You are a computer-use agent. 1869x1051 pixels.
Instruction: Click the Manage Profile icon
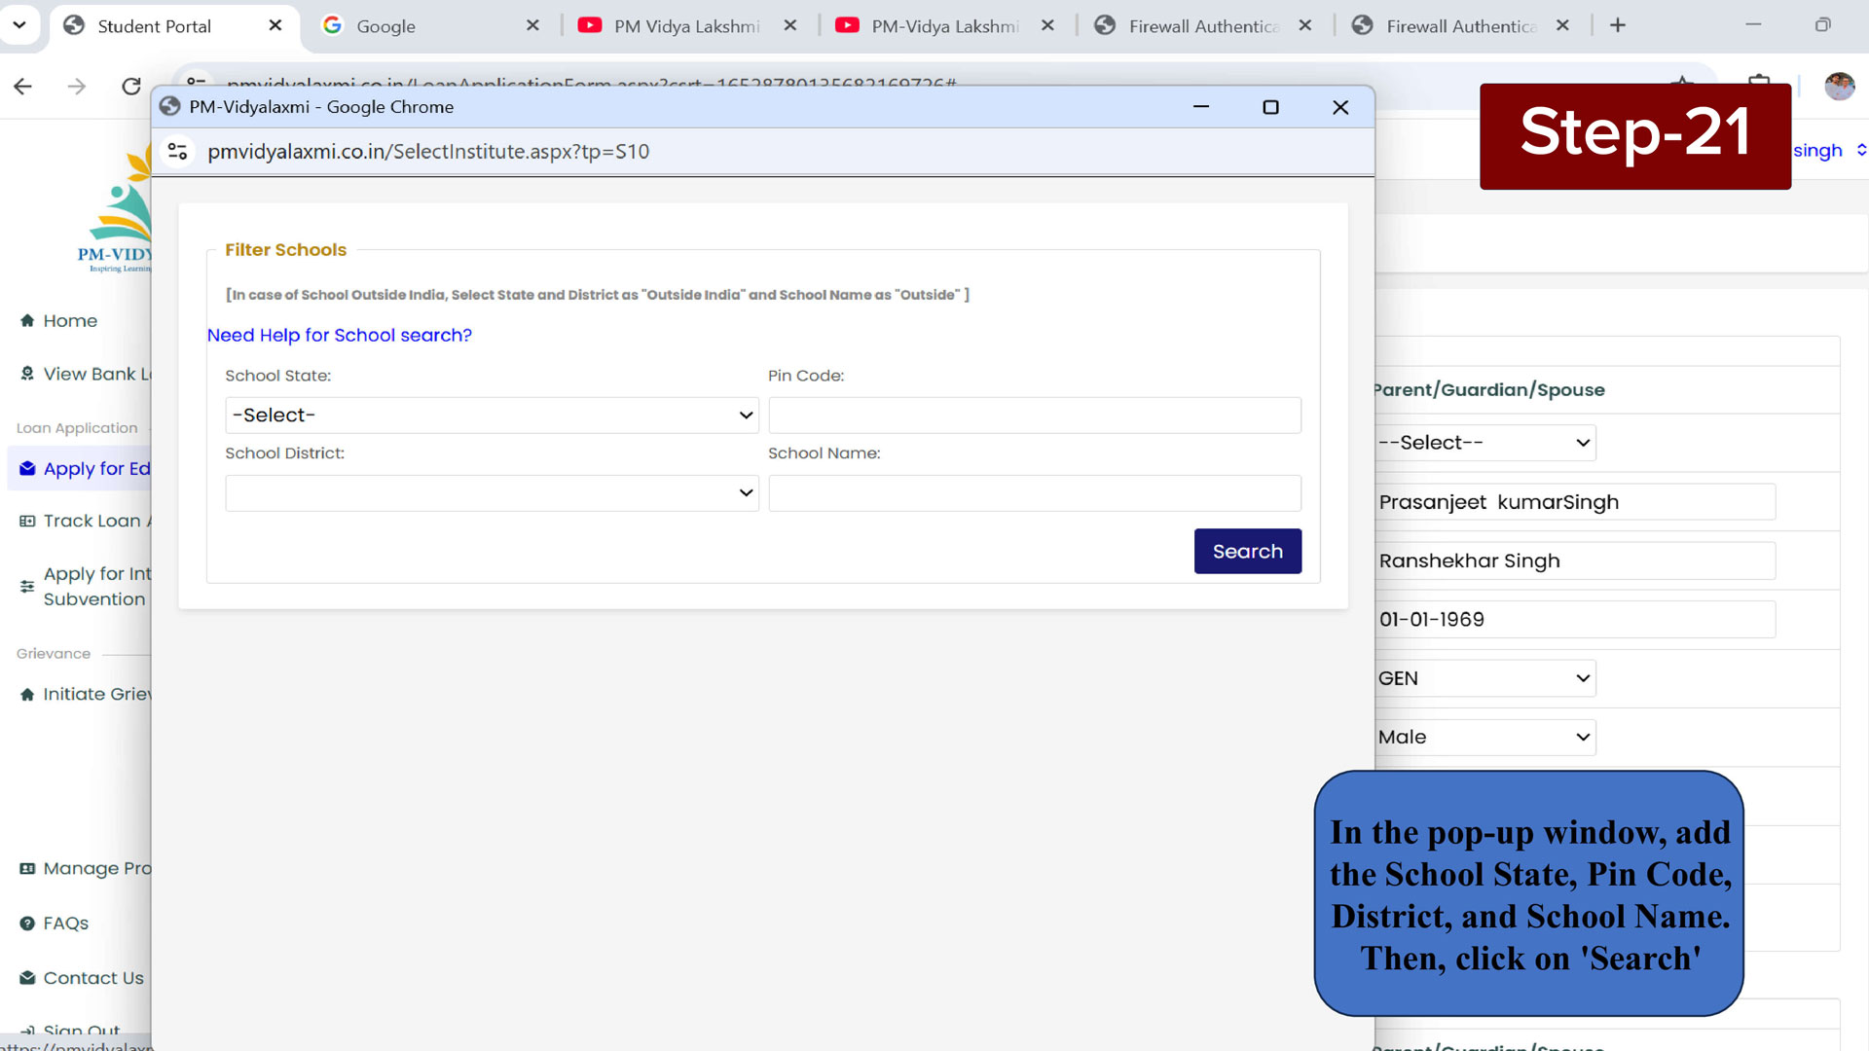point(27,869)
